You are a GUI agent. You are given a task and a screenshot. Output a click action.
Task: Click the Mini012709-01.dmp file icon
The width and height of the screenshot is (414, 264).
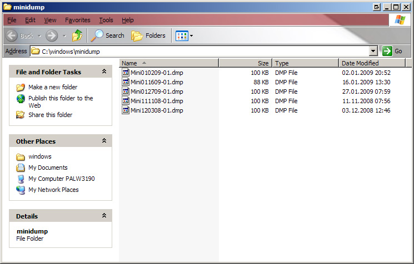coord(126,91)
